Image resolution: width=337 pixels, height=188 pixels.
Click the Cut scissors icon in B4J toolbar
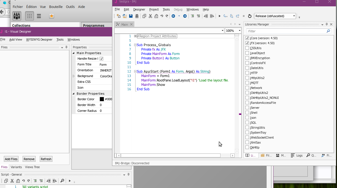150,16
